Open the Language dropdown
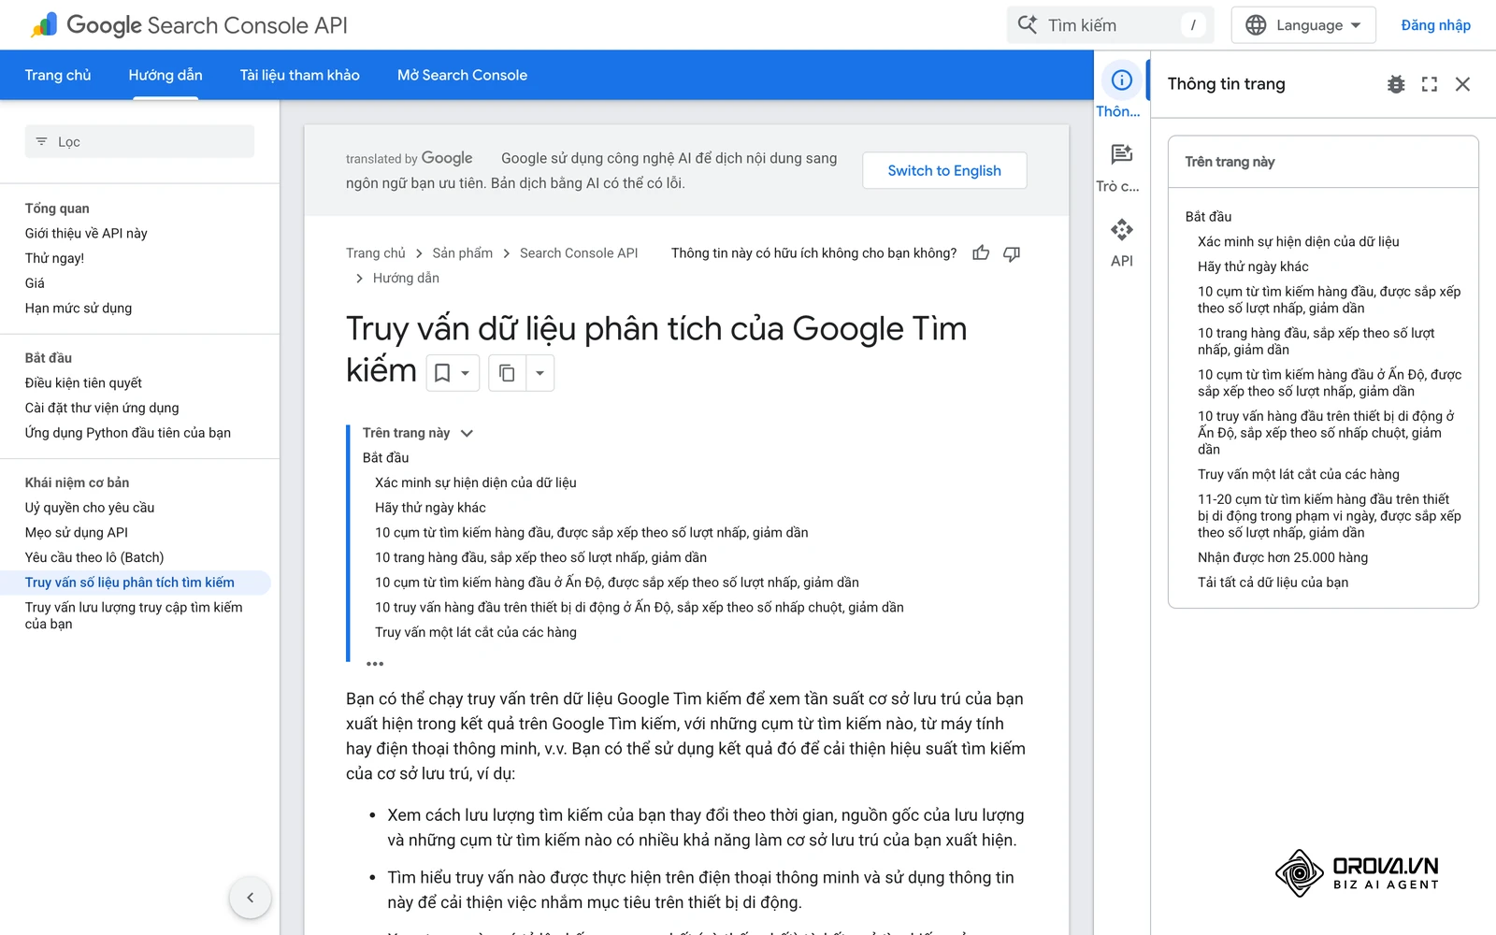Viewport: 1496px width, 935px height. [1303, 25]
